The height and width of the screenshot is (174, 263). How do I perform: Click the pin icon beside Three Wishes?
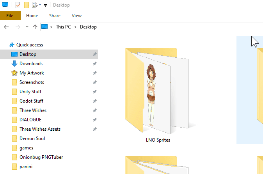[95, 110]
